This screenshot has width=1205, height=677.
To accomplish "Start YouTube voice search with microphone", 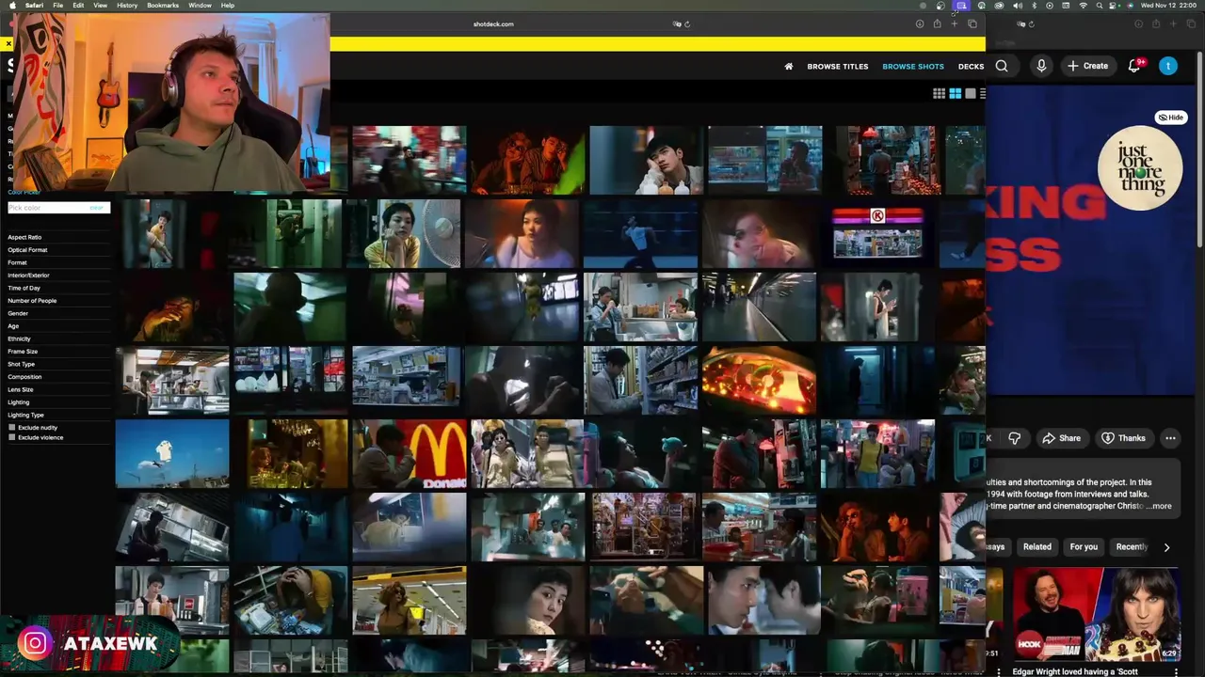I will pyautogui.click(x=1041, y=66).
